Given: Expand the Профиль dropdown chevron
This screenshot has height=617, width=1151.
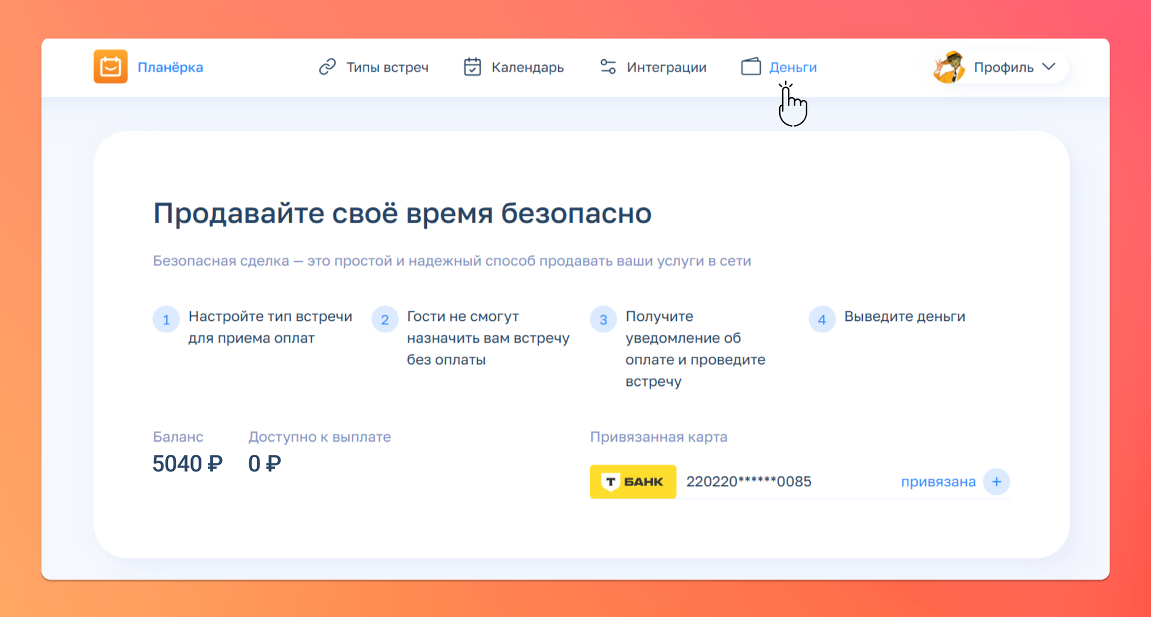Looking at the screenshot, I should click(1049, 67).
